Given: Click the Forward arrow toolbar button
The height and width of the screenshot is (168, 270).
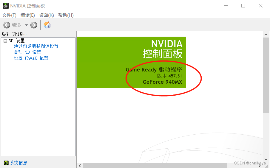Looking at the screenshot, I should [x=34, y=25].
